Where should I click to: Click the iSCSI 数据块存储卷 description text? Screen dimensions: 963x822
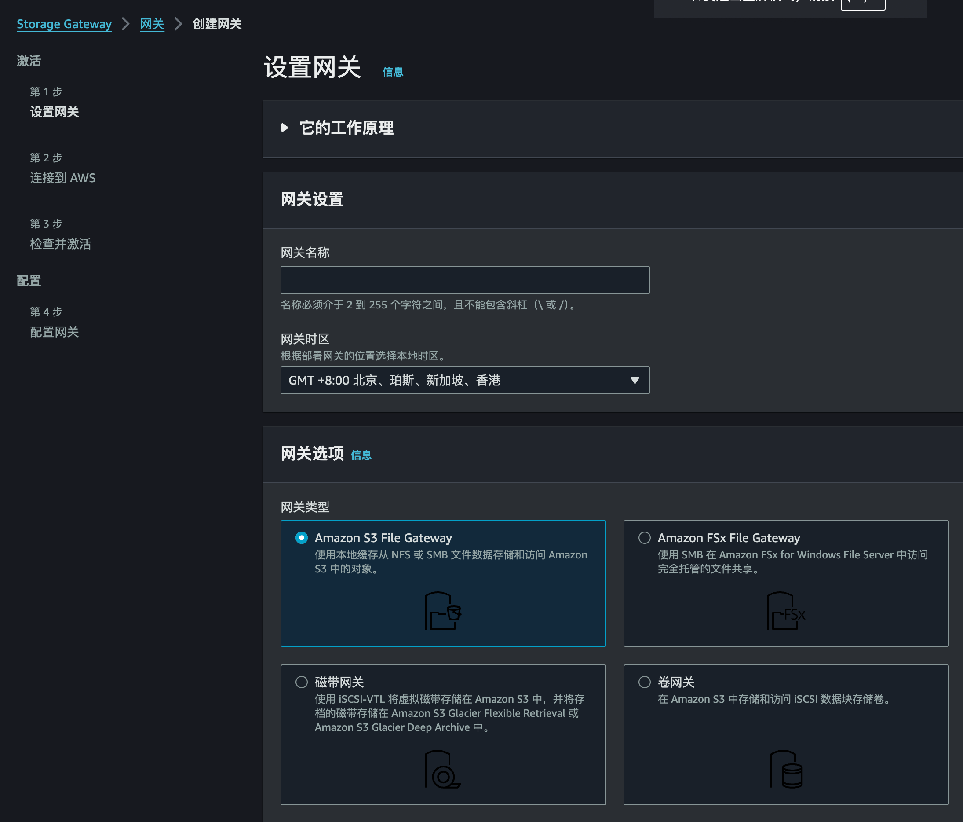click(x=775, y=699)
